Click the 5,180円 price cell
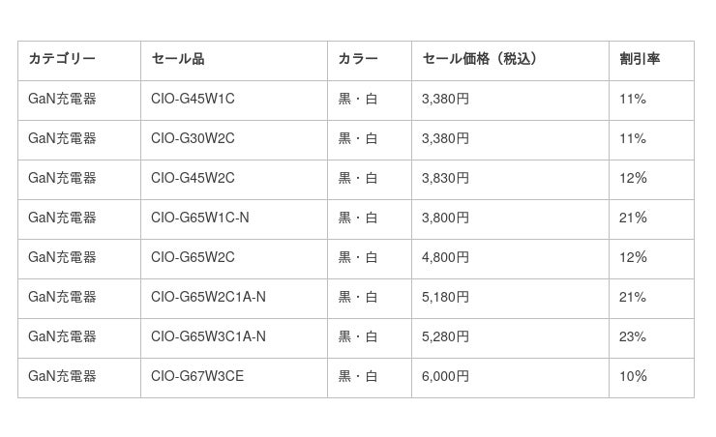Image resolution: width=716 pixels, height=437 pixels. point(446,298)
